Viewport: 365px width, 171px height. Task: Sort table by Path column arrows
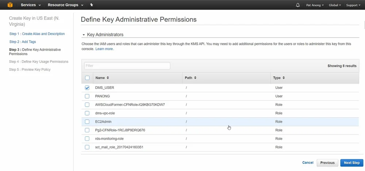pos(195,78)
